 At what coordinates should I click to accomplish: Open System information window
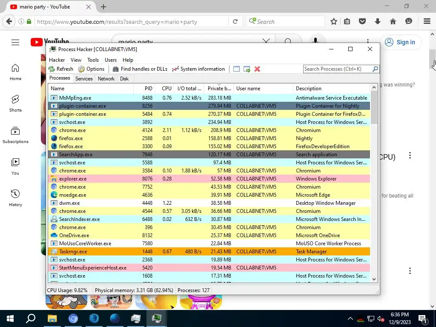pyautogui.click(x=198, y=69)
